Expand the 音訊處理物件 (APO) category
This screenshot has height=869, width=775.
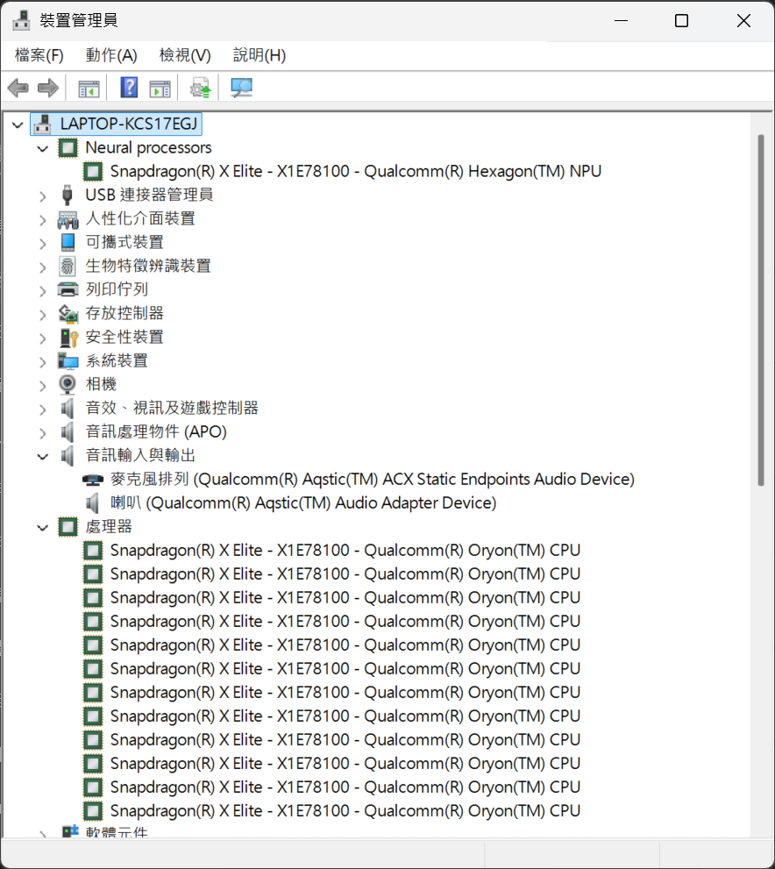43,433
